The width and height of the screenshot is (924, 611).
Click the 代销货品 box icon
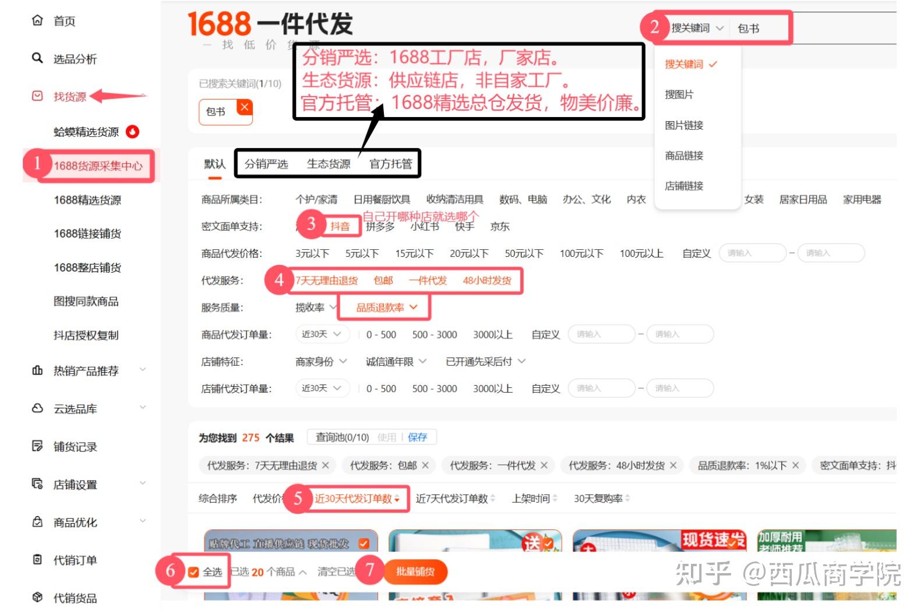[37, 598]
